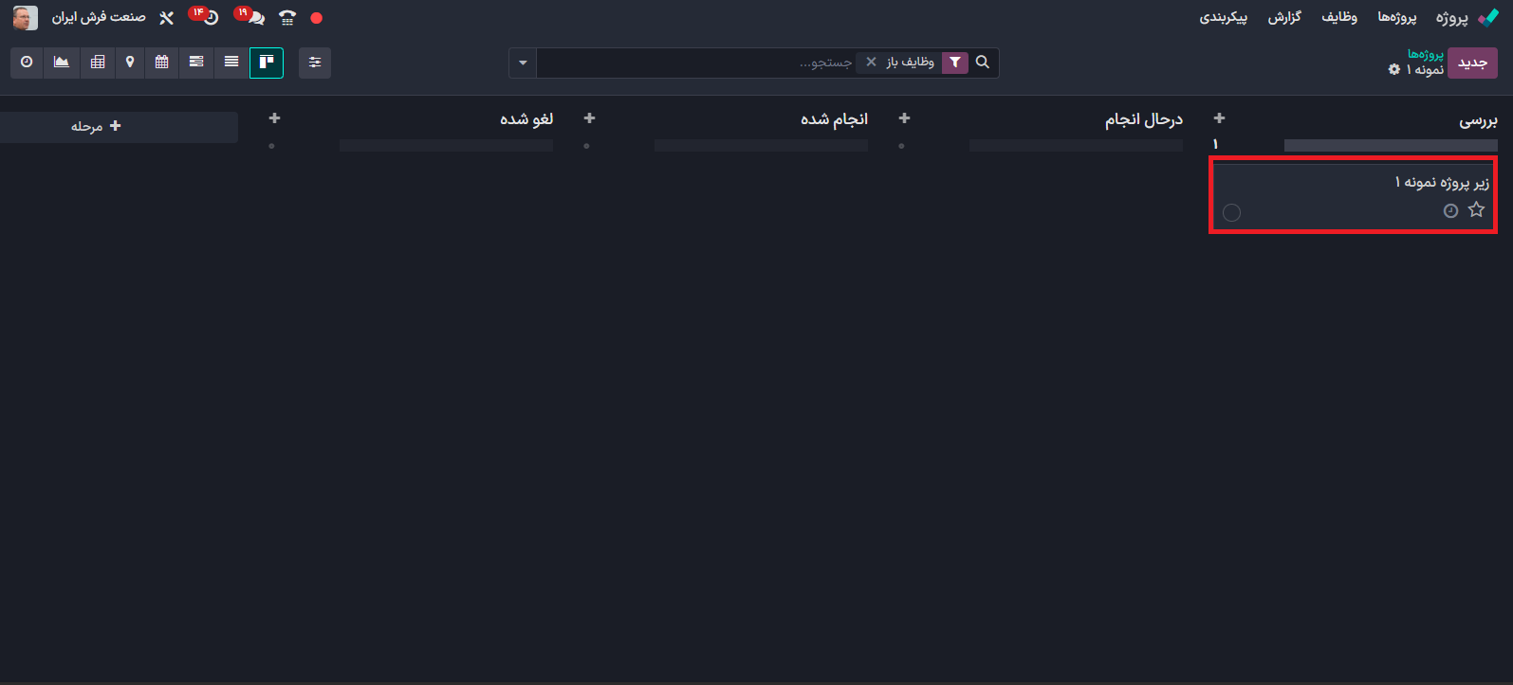The image size is (1513, 685).
Task: Switch to the calendar view icon
Action: click(162, 63)
